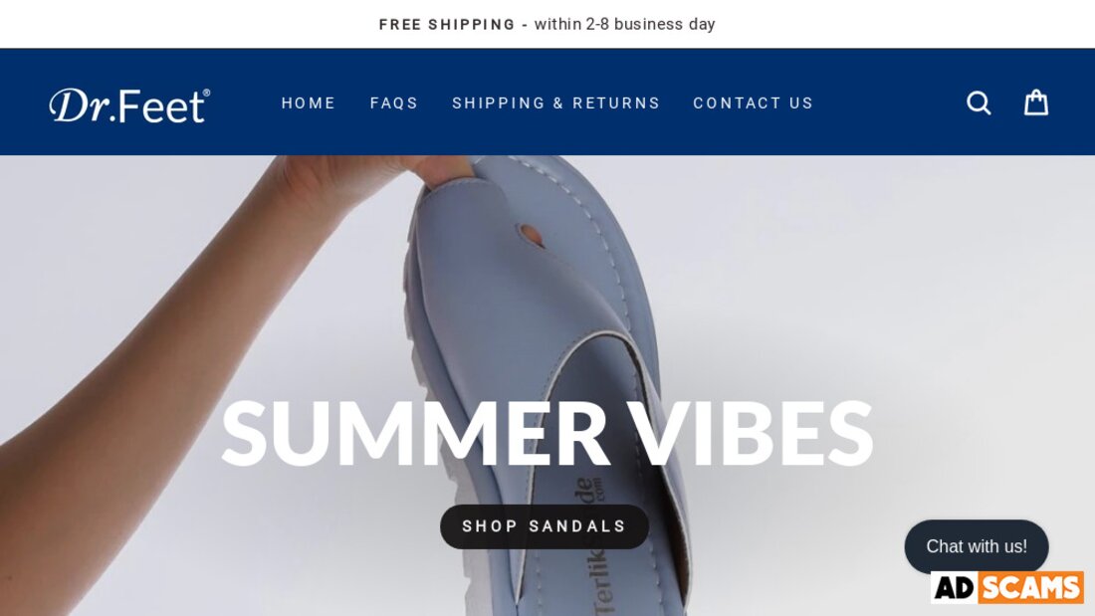Click empty navy header area beside CONTACT US

pos(887,103)
